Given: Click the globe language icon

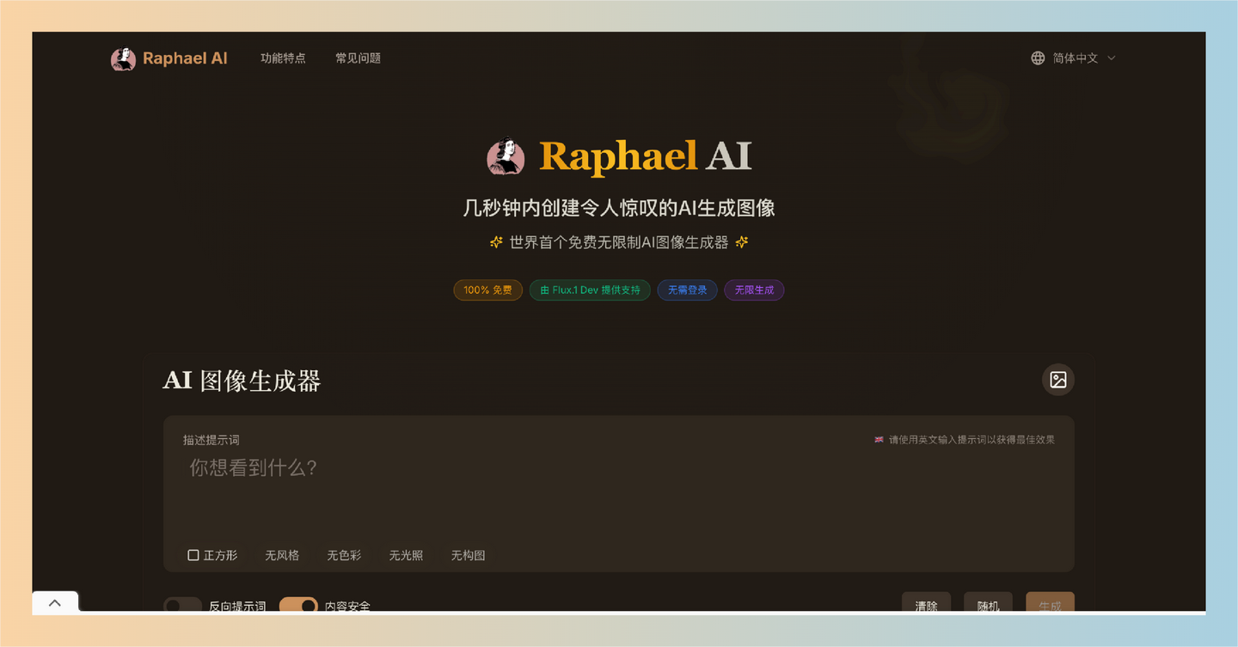Looking at the screenshot, I should (x=1037, y=58).
